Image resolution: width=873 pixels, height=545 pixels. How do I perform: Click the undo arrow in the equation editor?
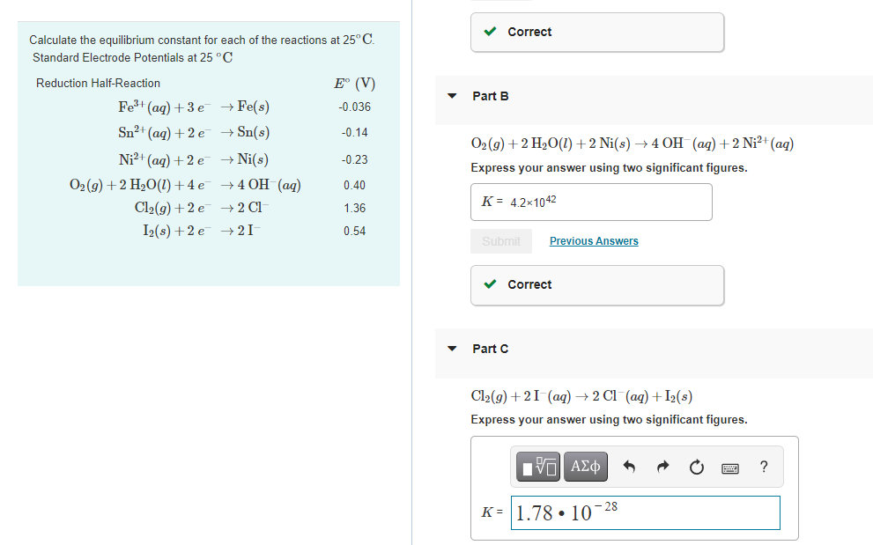coord(627,467)
